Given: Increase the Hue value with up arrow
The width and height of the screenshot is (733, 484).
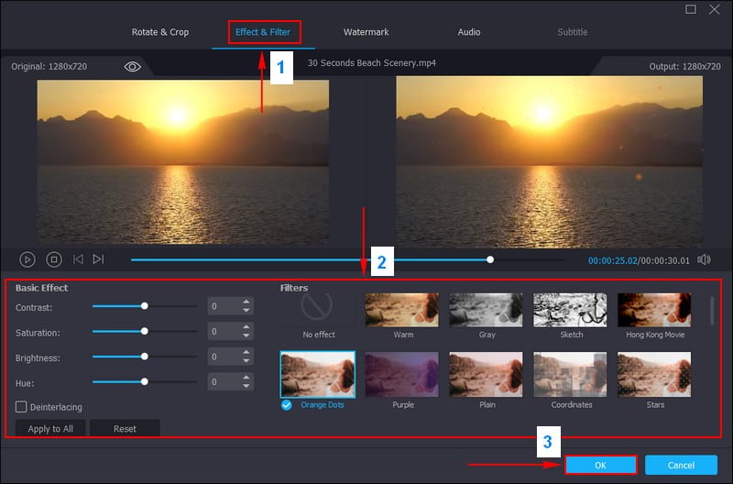Looking at the screenshot, I should tap(246, 376).
